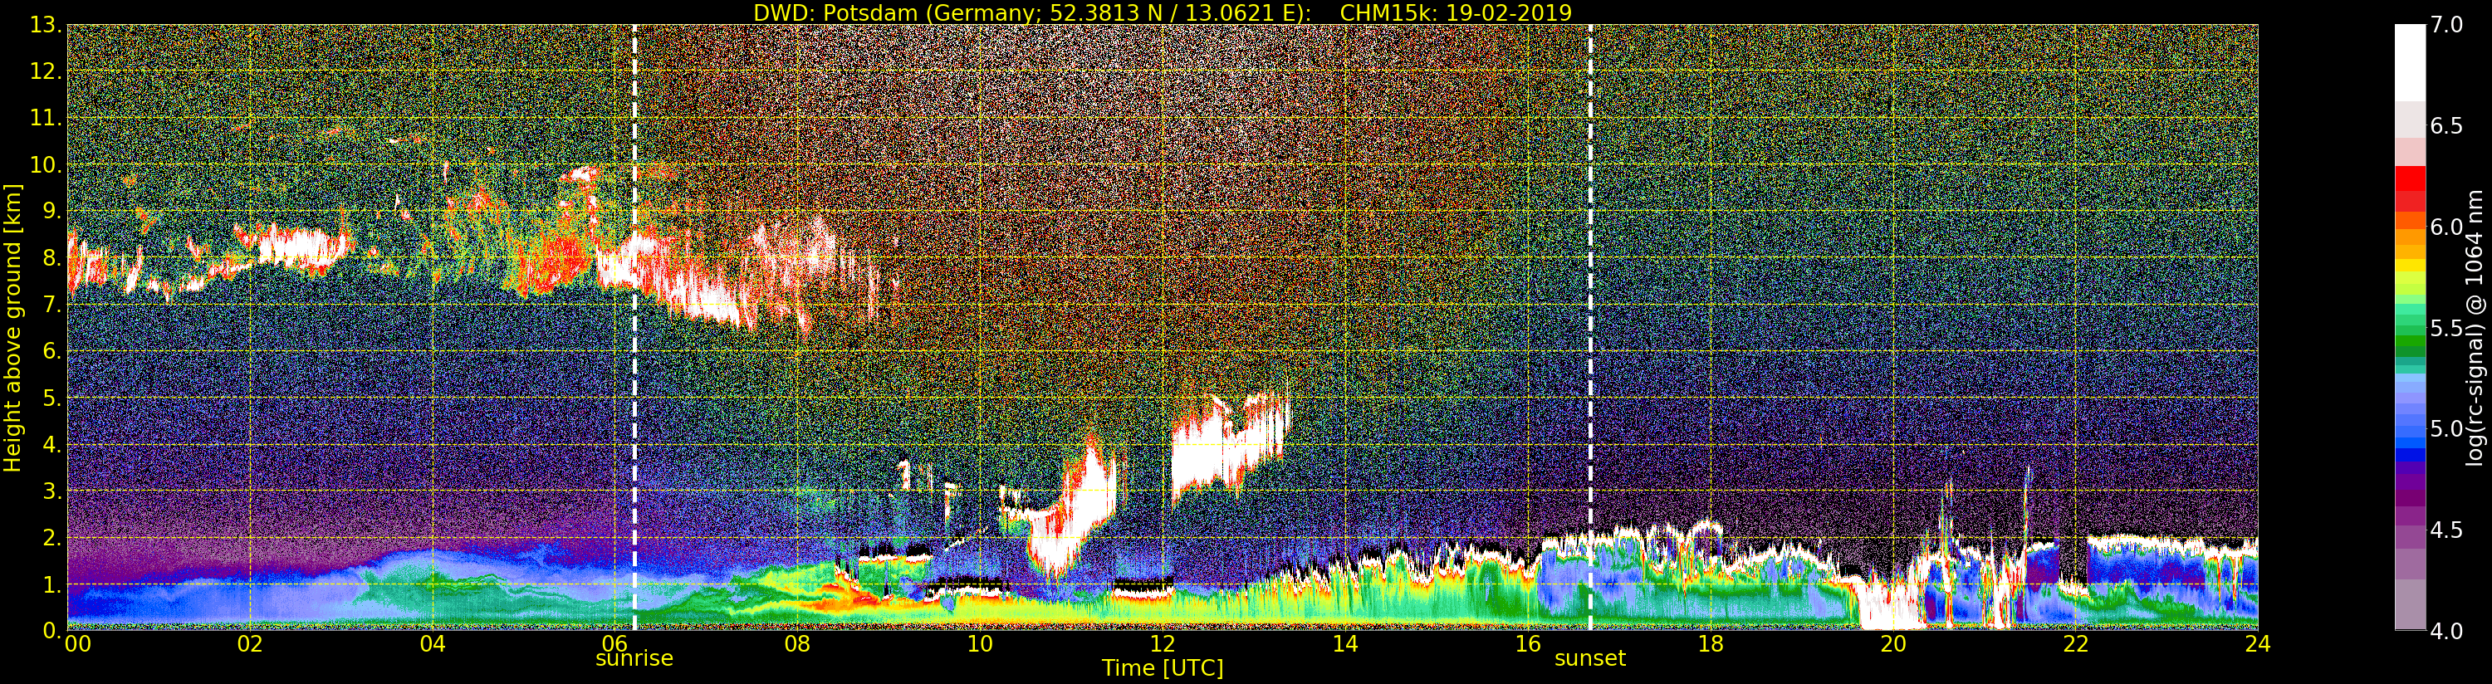Click the '6.0' colorbar label

point(2446,227)
